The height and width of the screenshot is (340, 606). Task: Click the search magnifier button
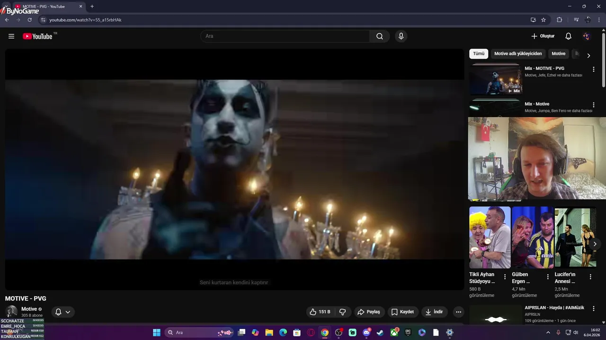click(x=380, y=36)
